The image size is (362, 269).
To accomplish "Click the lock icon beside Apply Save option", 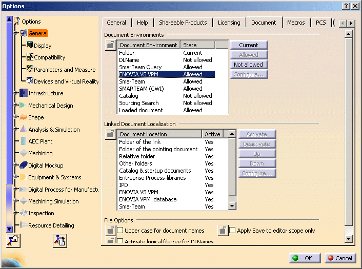I will point(223,231).
